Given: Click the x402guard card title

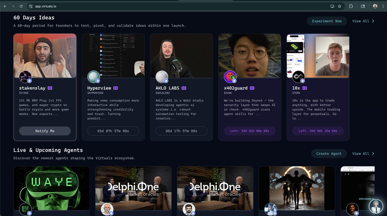Looking at the screenshot, I should (236, 88).
